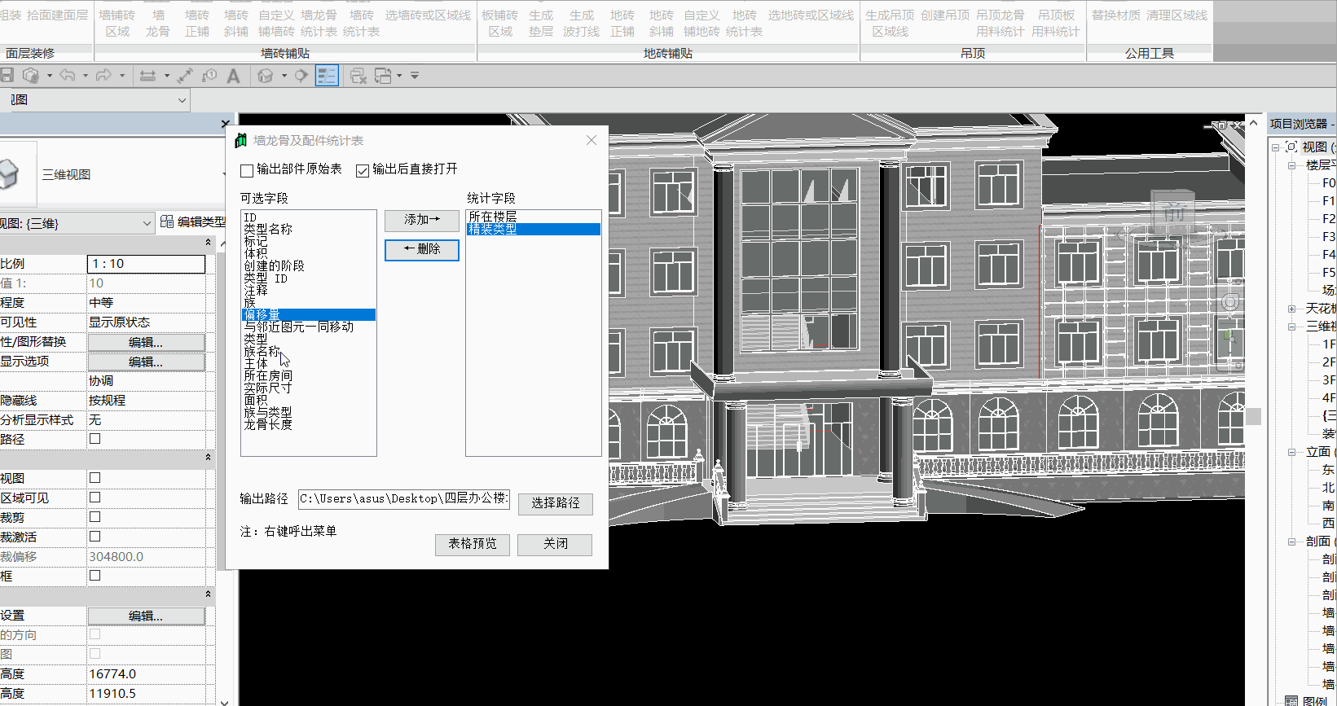Viewport: 1337px width, 706px height.
Task: Click the Switch Windows icon
Action: [383, 76]
